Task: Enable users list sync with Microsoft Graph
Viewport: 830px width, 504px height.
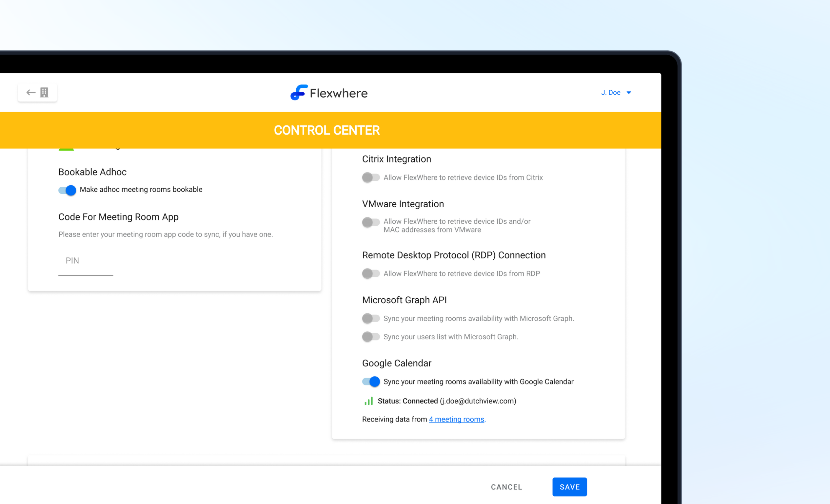Action: click(370, 337)
